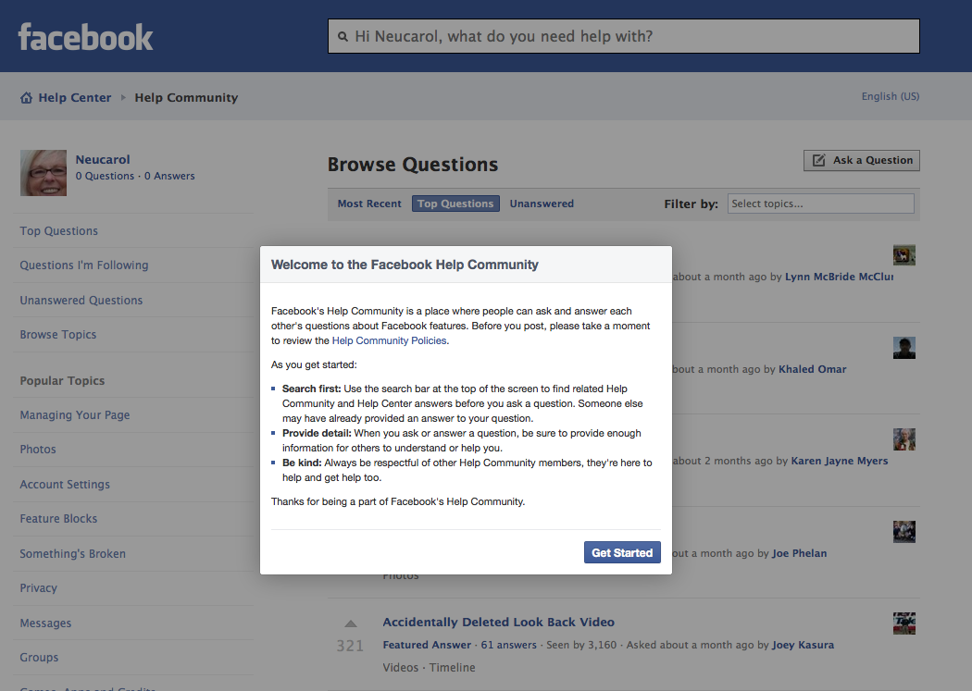Go to Browse Topics in sidebar

pos(58,335)
